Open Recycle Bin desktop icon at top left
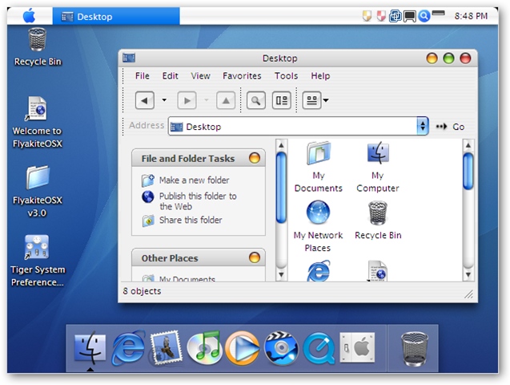Viewport: 510px width, 385px height. tap(38, 47)
